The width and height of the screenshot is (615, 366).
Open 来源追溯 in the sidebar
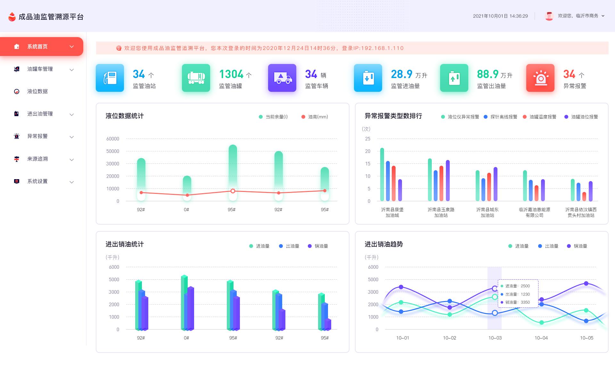pos(37,159)
